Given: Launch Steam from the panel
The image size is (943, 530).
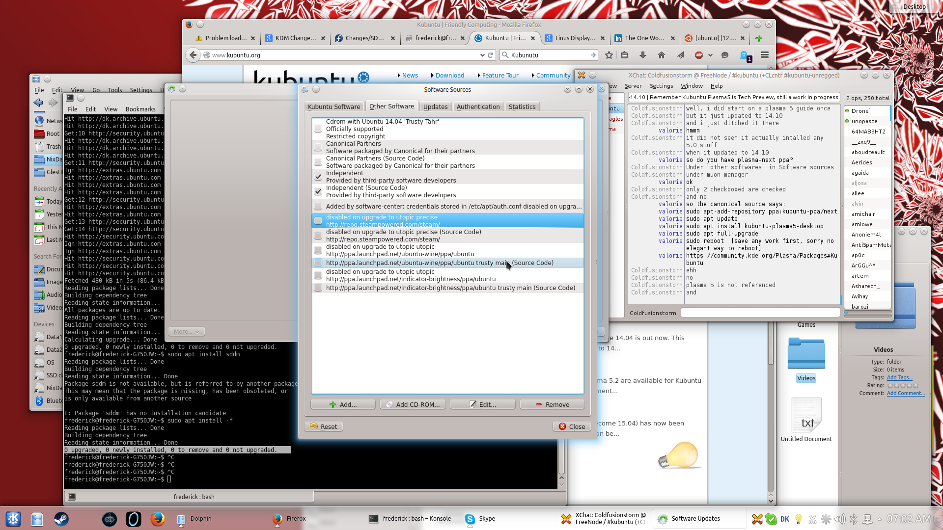Looking at the screenshot, I should 61,519.
